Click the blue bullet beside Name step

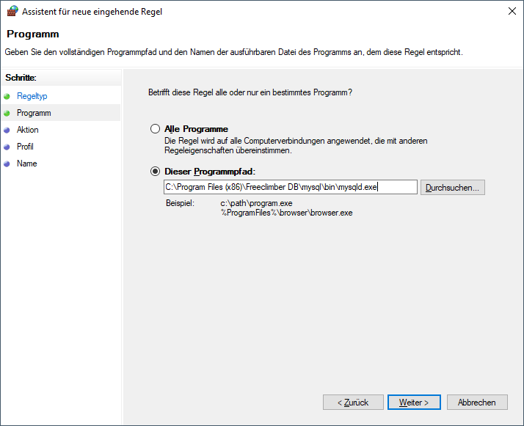click(x=7, y=164)
